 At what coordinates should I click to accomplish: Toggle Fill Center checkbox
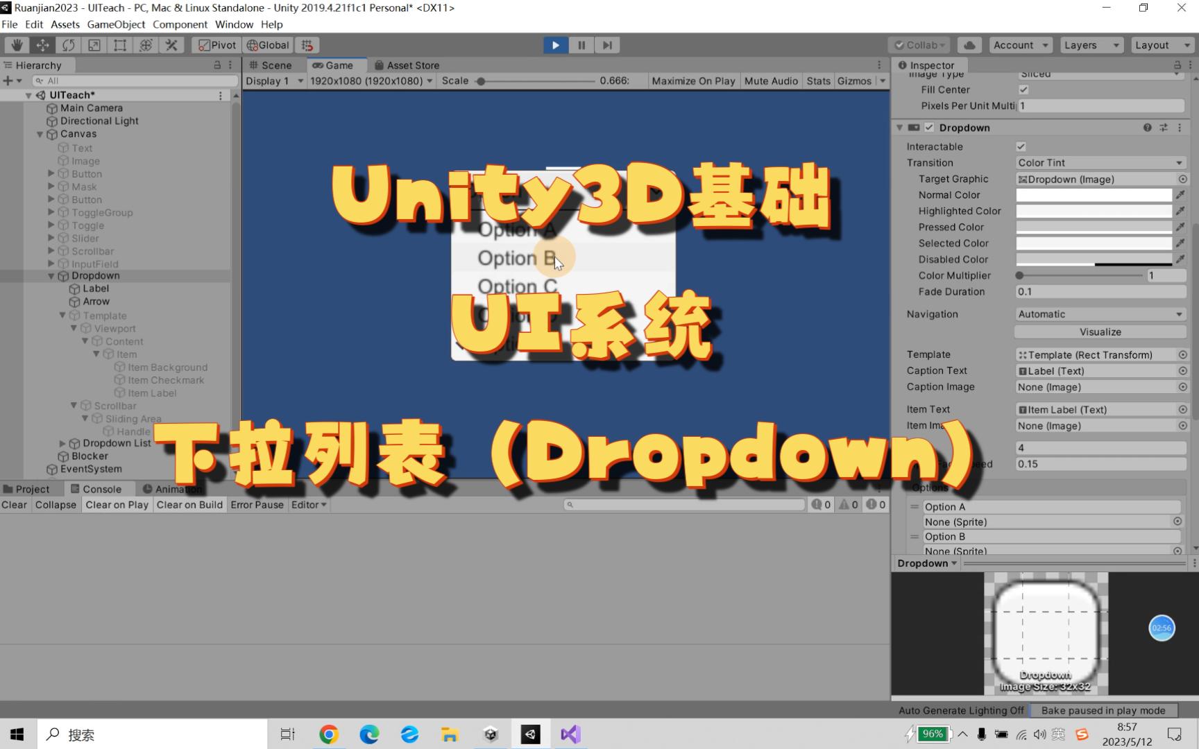(x=1023, y=89)
